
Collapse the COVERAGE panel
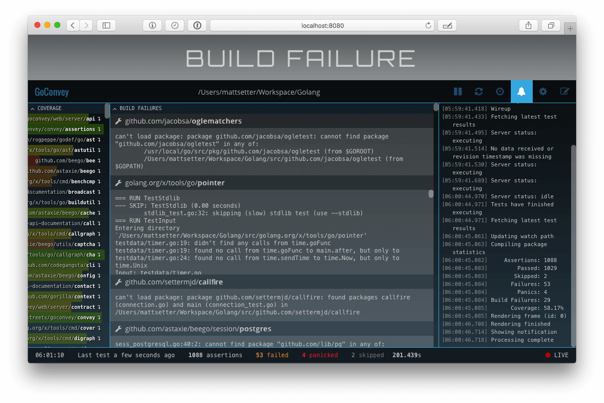(x=32, y=108)
